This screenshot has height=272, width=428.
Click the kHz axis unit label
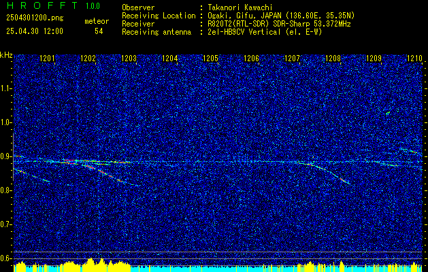click(6, 55)
